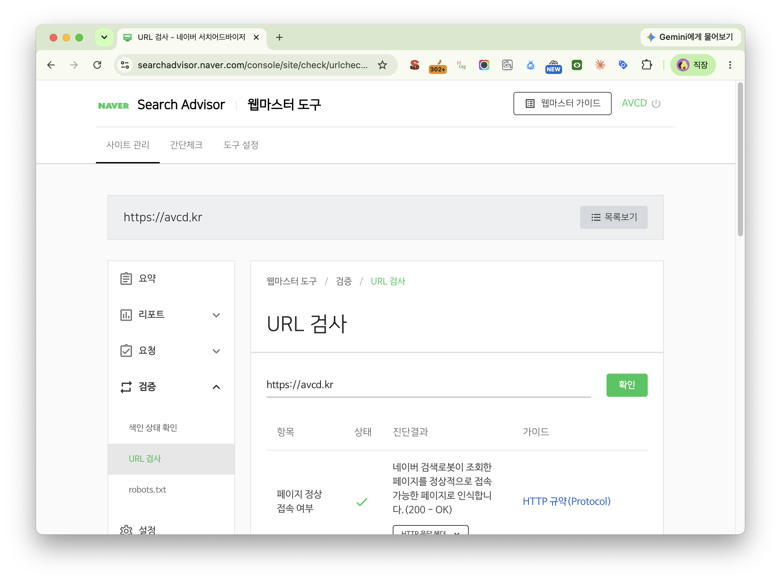The image size is (781, 582).
Task: Open the Chrome three-dot menu
Action: pos(730,65)
